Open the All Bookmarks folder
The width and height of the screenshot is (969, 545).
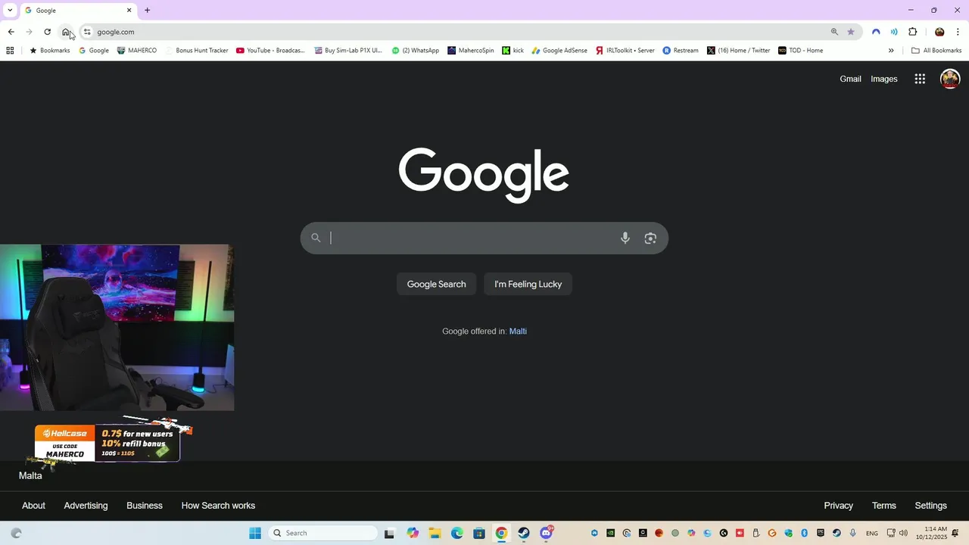pyautogui.click(x=936, y=51)
